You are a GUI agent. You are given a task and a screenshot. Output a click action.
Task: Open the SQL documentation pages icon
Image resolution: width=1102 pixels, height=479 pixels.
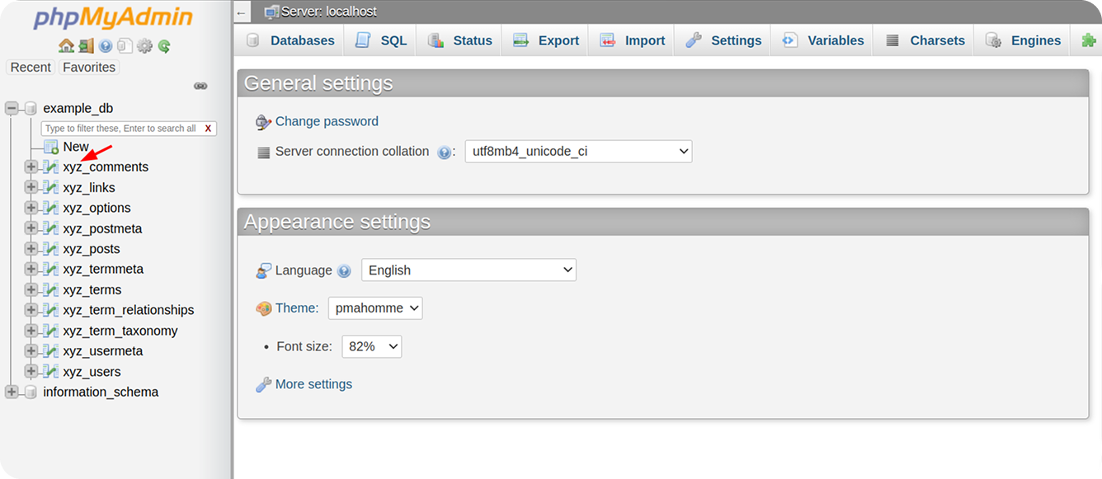(x=125, y=46)
